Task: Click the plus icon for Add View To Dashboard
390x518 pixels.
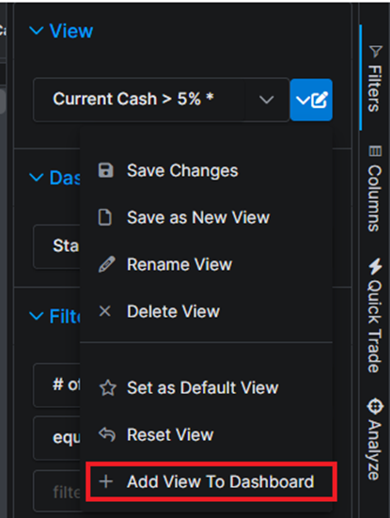Action: click(106, 481)
